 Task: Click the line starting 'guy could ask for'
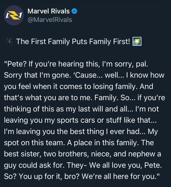pyautogui.click(x=83, y=165)
